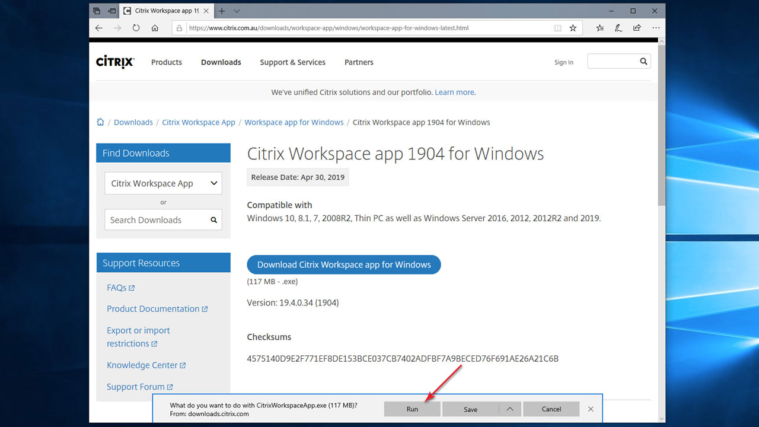The height and width of the screenshot is (427, 759).
Task: Select the home icon in the breadcrumb trail
Action: pyautogui.click(x=100, y=122)
